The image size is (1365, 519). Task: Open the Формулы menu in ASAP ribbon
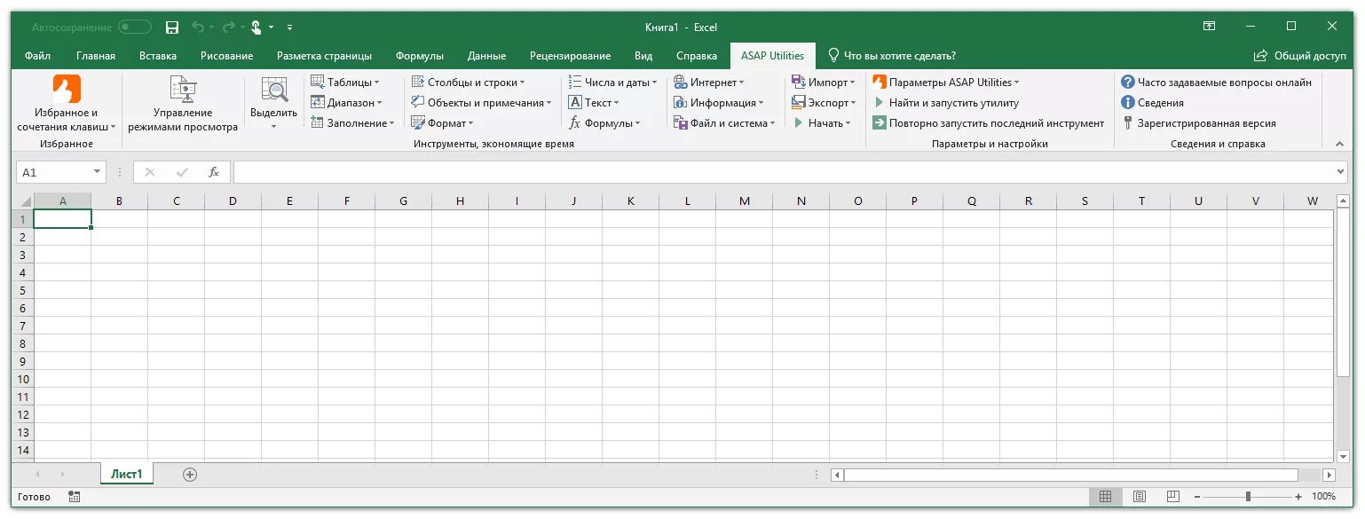point(604,123)
